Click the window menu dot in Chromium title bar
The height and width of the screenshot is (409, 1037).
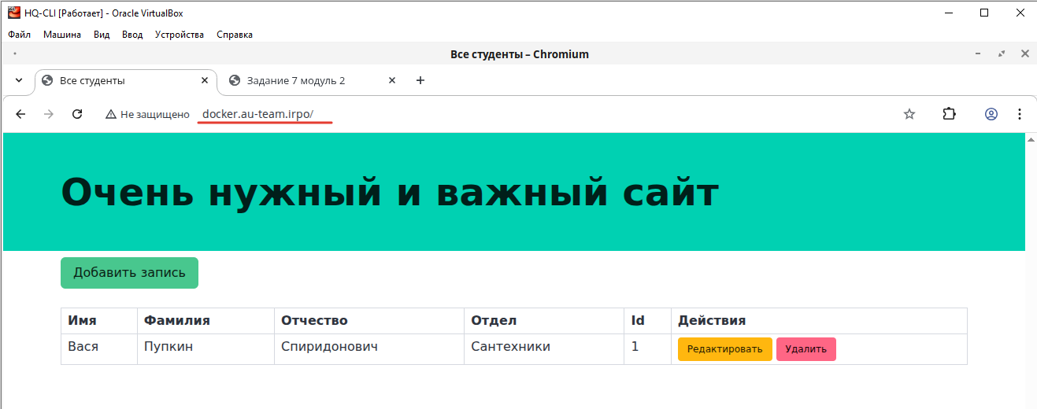click(15, 54)
